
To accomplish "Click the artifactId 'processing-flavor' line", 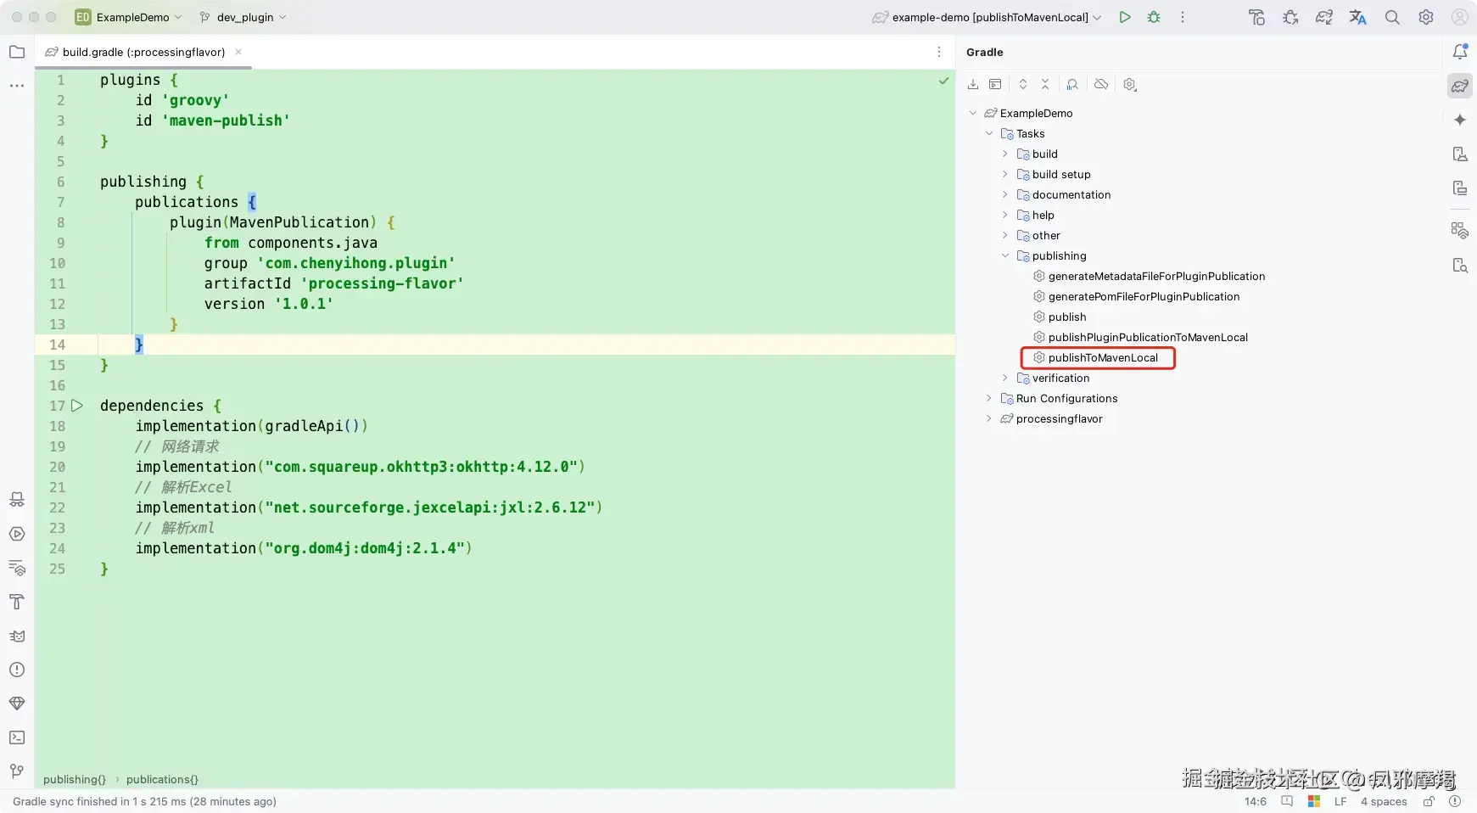I will point(333,283).
